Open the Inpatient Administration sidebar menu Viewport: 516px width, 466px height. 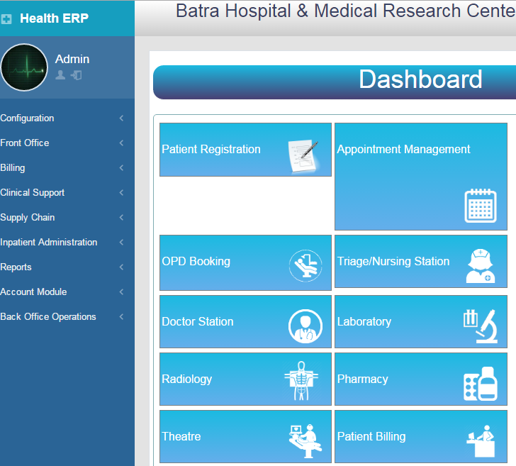point(67,243)
